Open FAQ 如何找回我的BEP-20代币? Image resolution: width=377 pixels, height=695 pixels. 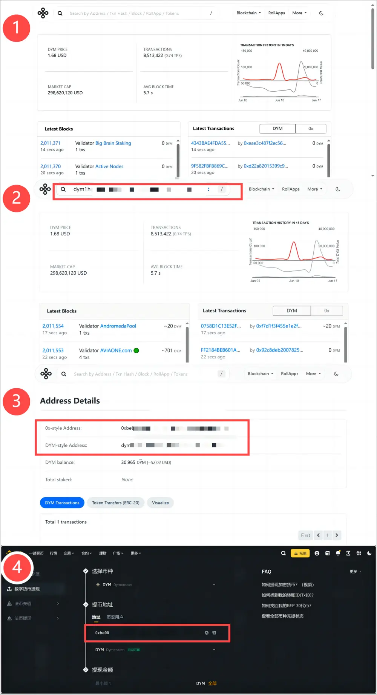pyautogui.click(x=287, y=606)
